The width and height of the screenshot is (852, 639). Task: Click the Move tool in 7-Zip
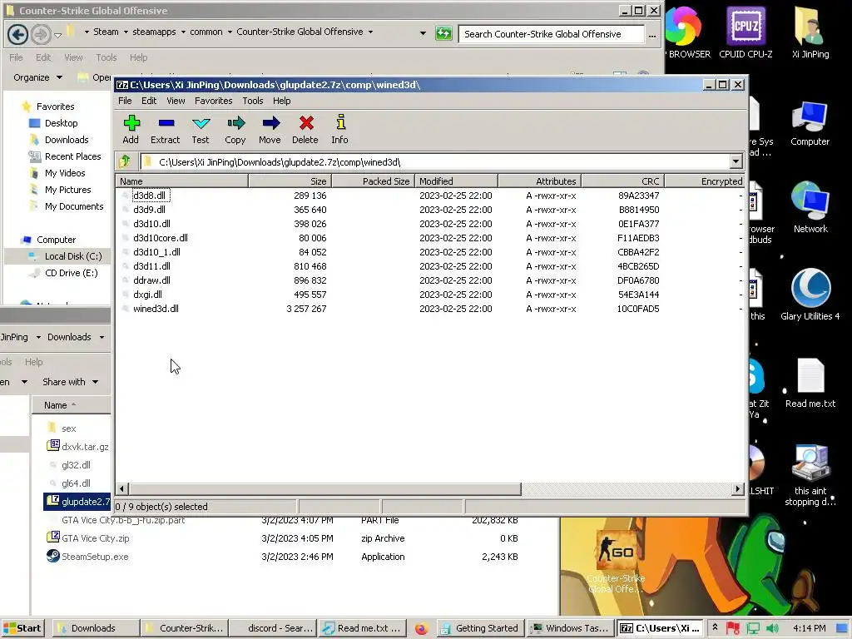click(x=270, y=129)
